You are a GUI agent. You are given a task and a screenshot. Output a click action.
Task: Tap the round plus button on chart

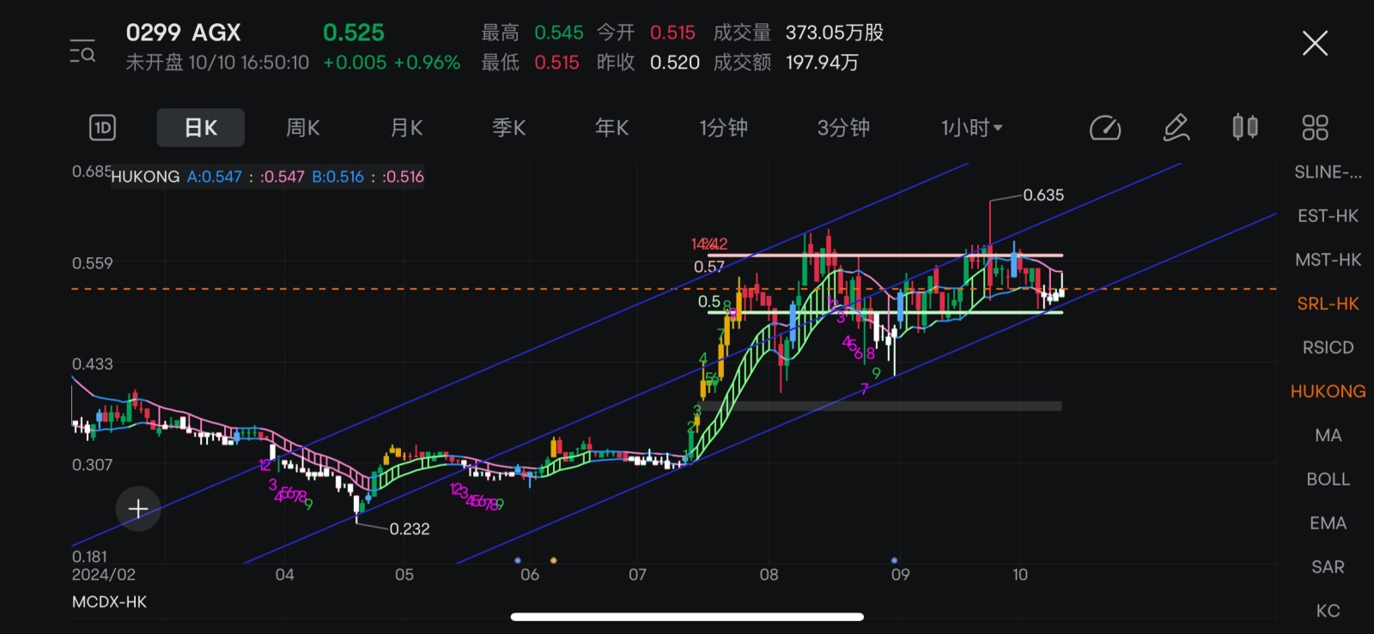coord(138,509)
